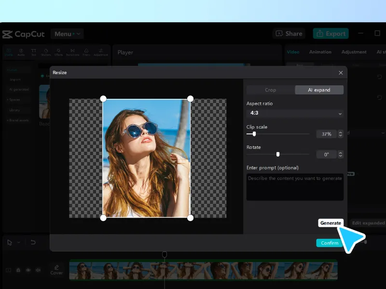
Task: Open the Effects panel icon
Action: point(59,52)
